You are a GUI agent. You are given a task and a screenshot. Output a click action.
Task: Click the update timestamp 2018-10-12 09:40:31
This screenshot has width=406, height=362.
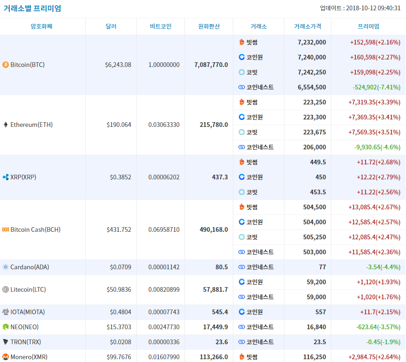373,8
